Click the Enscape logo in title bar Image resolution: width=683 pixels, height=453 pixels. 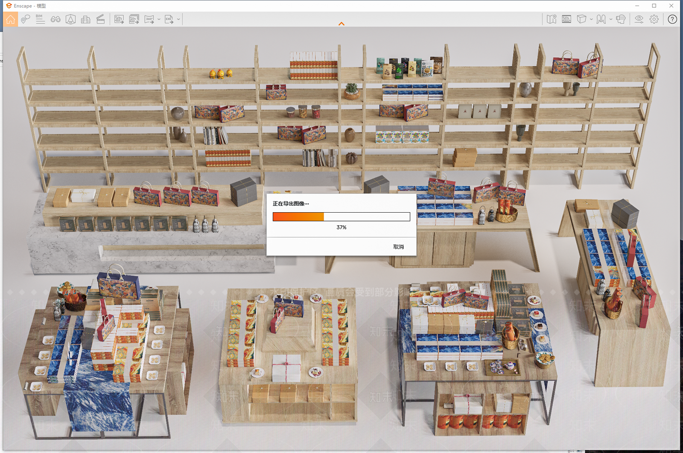[x=9, y=6]
